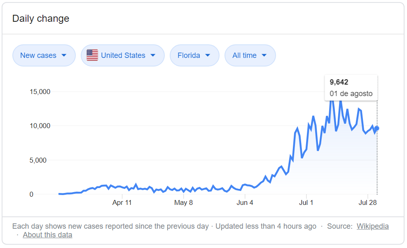The height and width of the screenshot is (248, 407).
Task: Open the New cases dropdown arrow
Action: click(x=64, y=55)
